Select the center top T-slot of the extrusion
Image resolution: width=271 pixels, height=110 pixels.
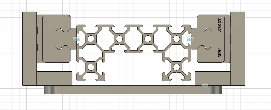(133, 28)
